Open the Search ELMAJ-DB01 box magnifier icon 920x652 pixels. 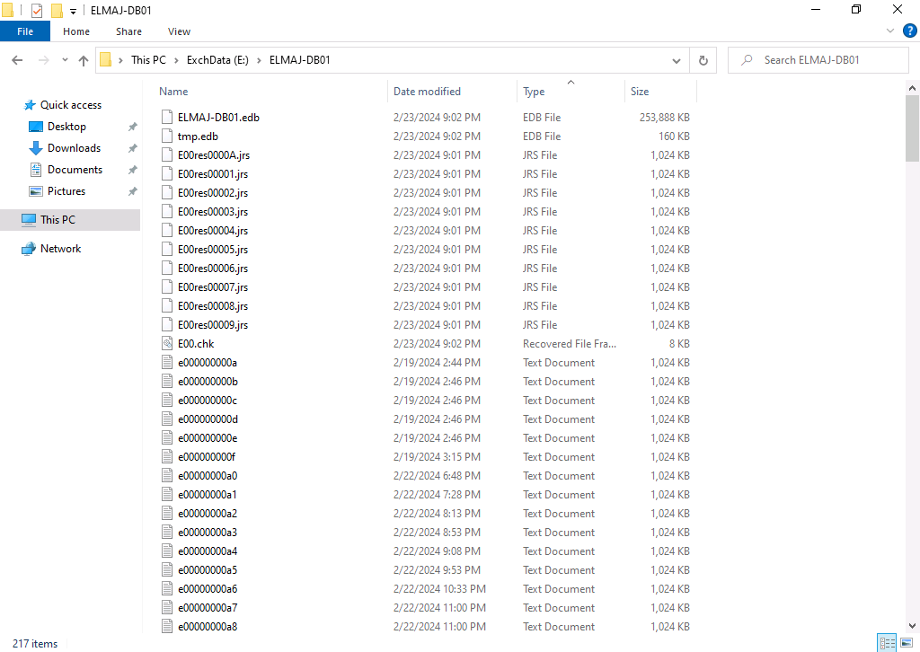tap(746, 59)
